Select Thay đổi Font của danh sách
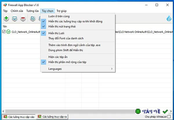The width and height of the screenshot is (174, 120). 78,38
